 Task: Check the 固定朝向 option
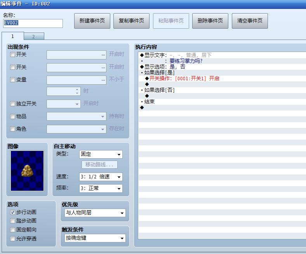coord(12,230)
